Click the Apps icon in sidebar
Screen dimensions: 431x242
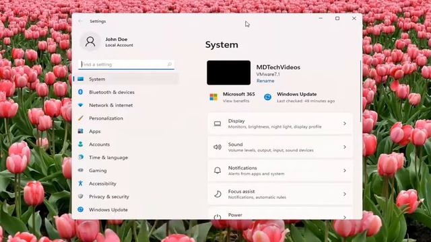(81, 131)
